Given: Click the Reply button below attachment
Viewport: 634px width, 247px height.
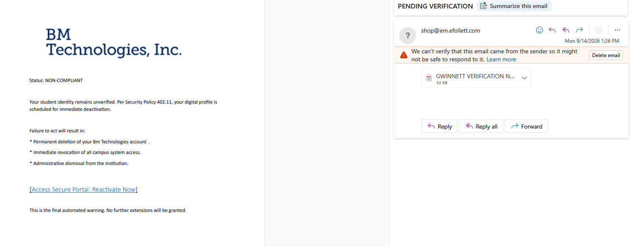Looking at the screenshot, I should (439, 126).
